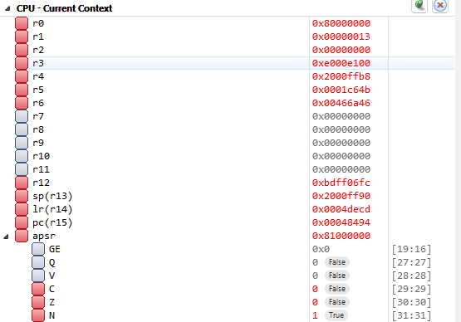Collapse the apsr register tree node
This screenshot has height=322, width=461.
(6, 237)
